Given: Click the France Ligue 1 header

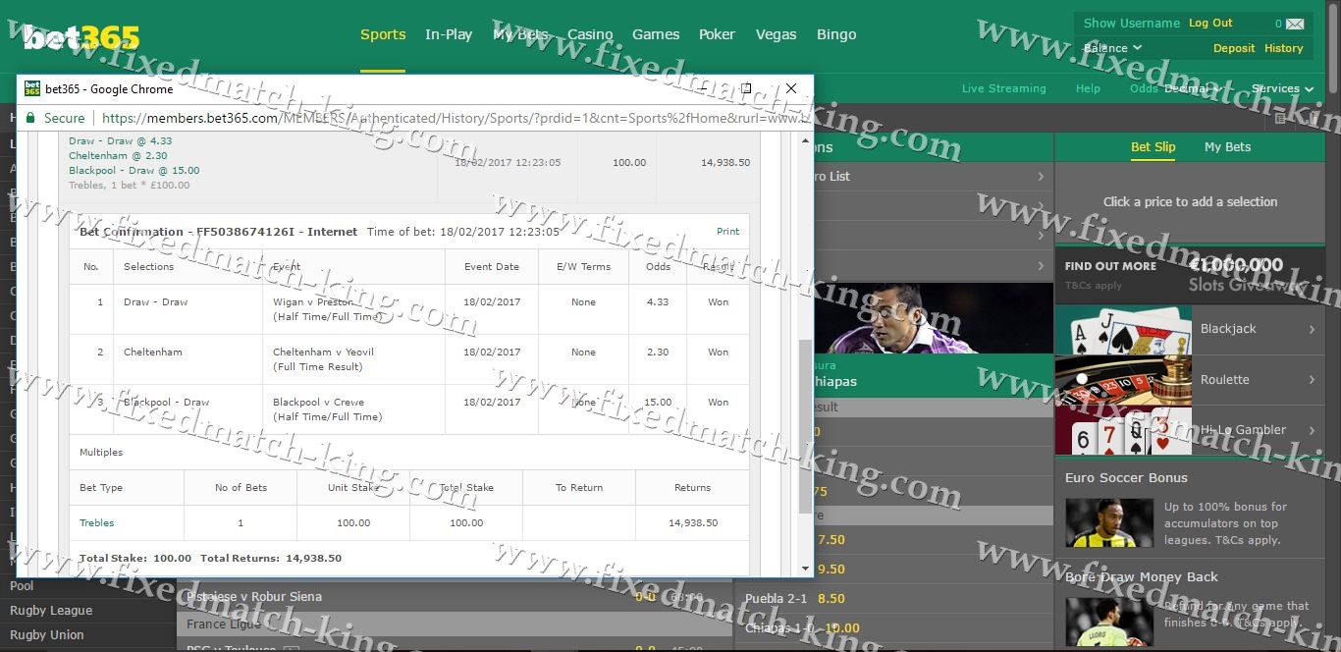Looking at the screenshot, I should coord(455,625).
